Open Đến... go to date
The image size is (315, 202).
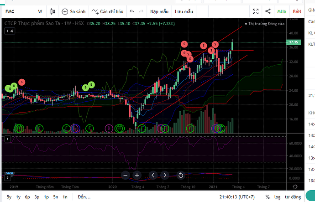click(84, 197)
